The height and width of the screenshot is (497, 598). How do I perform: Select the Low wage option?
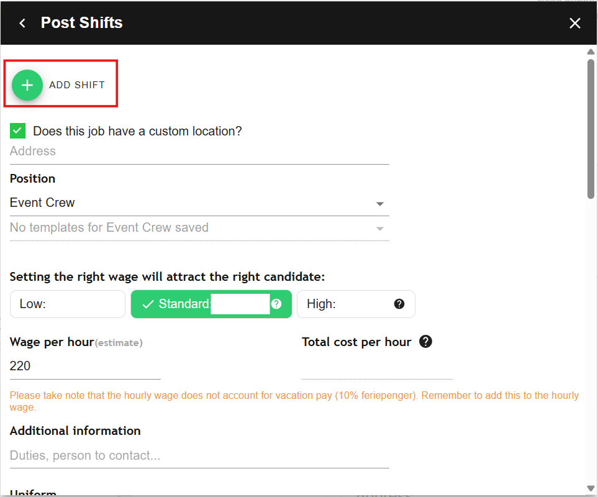(x=67, y=304)
